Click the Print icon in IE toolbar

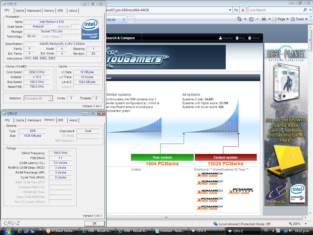coord(264,19)
